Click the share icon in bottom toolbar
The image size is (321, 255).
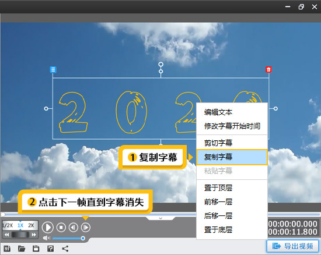pos(65,249)
